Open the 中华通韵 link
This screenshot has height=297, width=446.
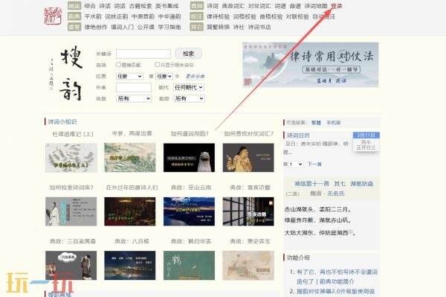point(169,16)
